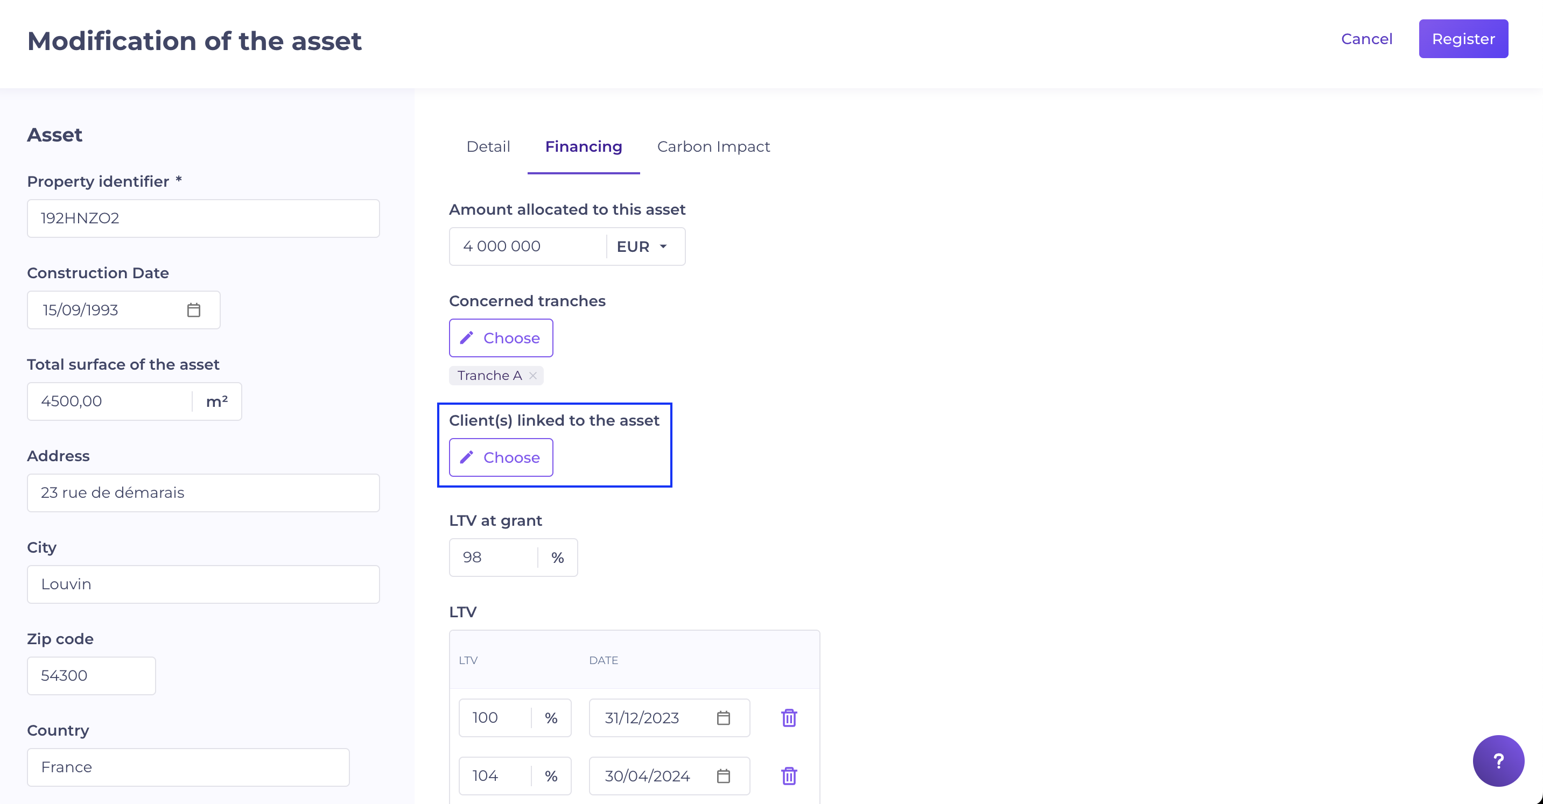Remove the Tranche A tag
Image resolution: width=1543 pixels, height=804 pixels.
coord(532,375)
